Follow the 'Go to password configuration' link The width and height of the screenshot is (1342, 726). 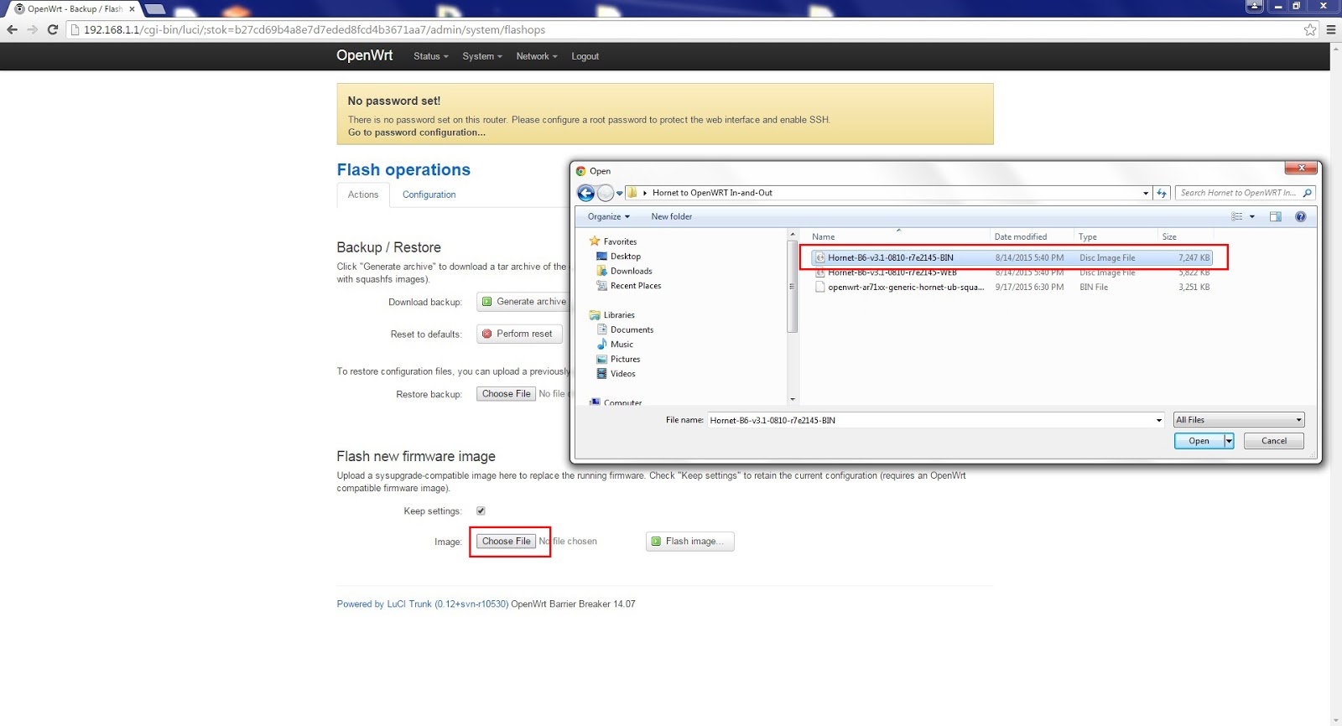pos(416,132)
